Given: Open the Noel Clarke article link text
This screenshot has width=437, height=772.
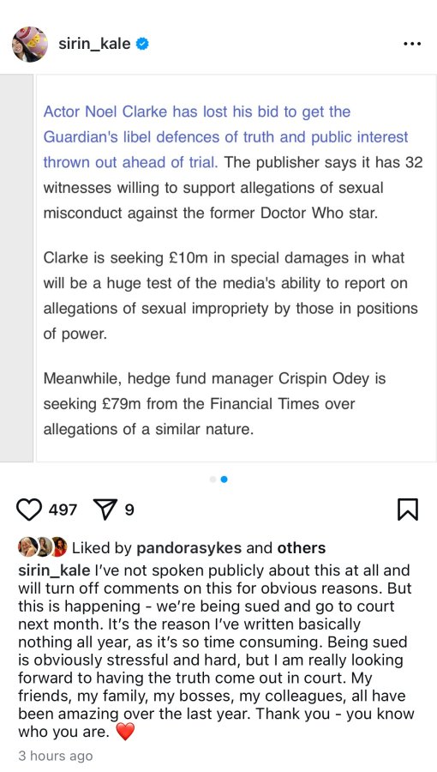Looking at the screenshot, I should tap(225, 137).
